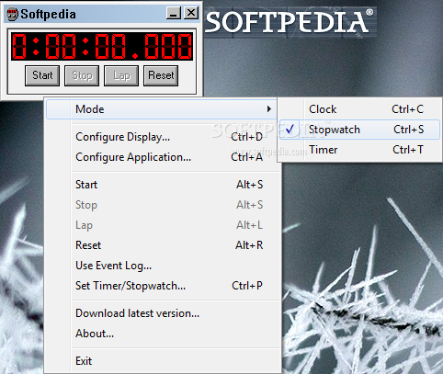This screenshot has width=443, height=374.
Task: Expand the Mode submenu entry
Action: click(x=162, y=109)
